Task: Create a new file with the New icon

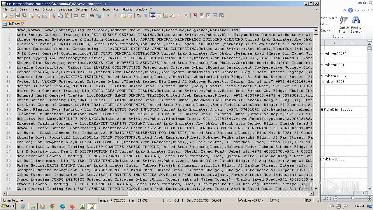Action: pyautogui.click(x=5, y=15)
